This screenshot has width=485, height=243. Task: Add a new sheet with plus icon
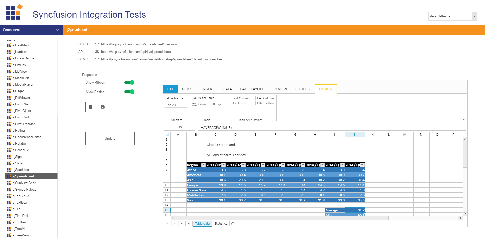pos(233,224)
